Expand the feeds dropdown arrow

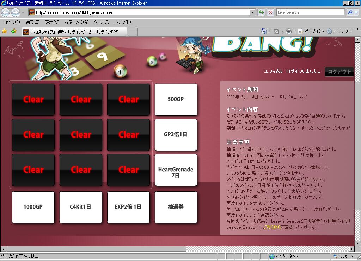(282, 31)
